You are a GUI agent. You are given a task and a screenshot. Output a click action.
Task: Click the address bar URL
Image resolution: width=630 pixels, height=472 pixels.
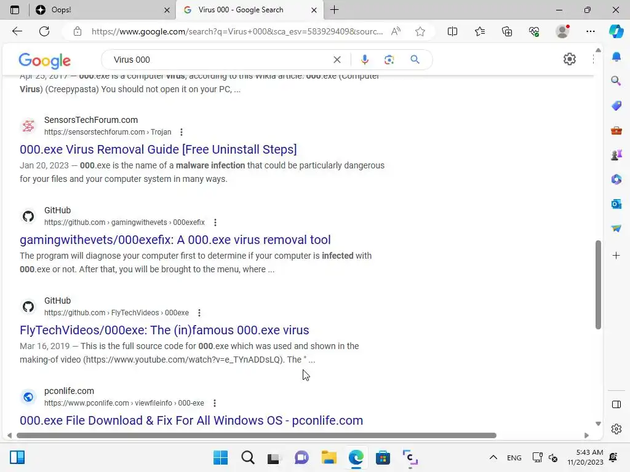[x=237, y=31]
